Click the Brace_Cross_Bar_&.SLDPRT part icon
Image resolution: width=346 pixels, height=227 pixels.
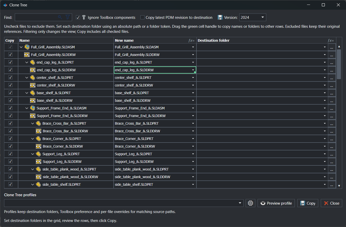click(38, 123)
